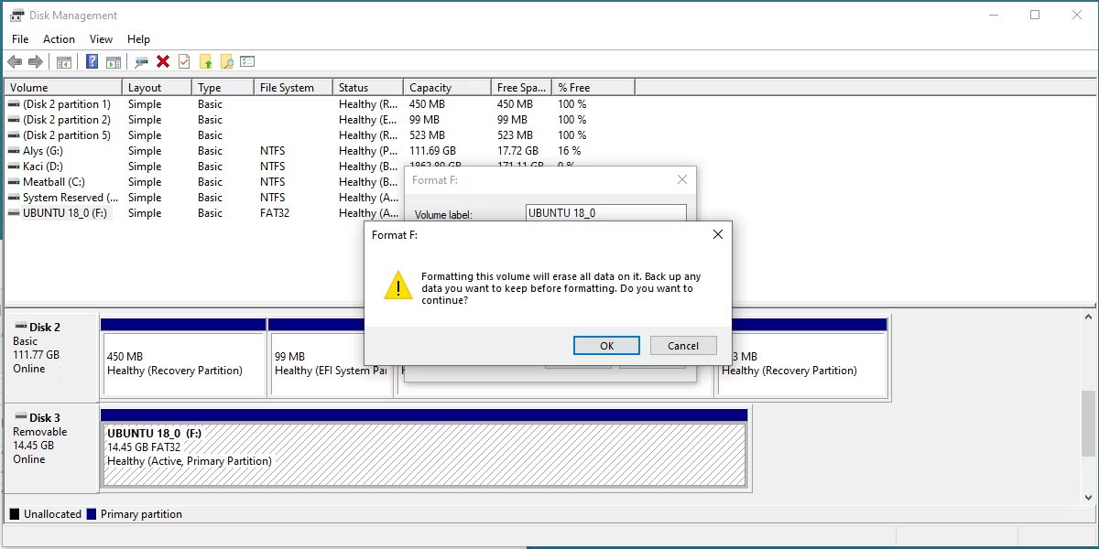Select the (Disk 2 partition 2) volume row
The image size is (1099, 549).
click(x=67, y=120)
